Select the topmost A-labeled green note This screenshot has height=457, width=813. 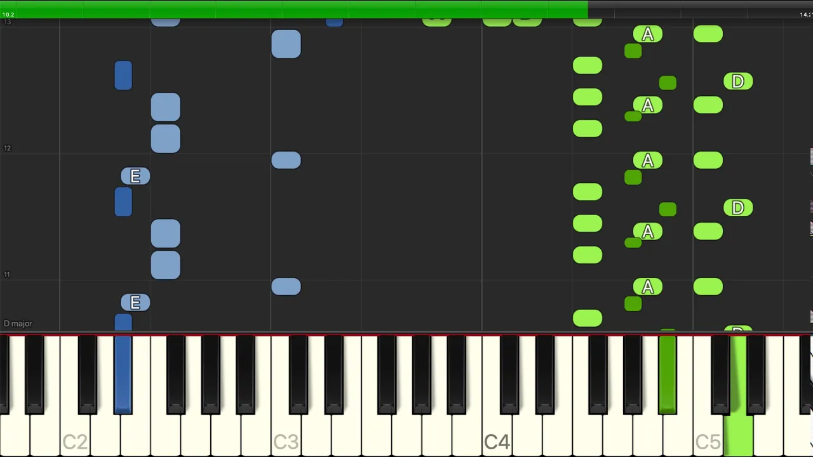(x=648, y=34)
